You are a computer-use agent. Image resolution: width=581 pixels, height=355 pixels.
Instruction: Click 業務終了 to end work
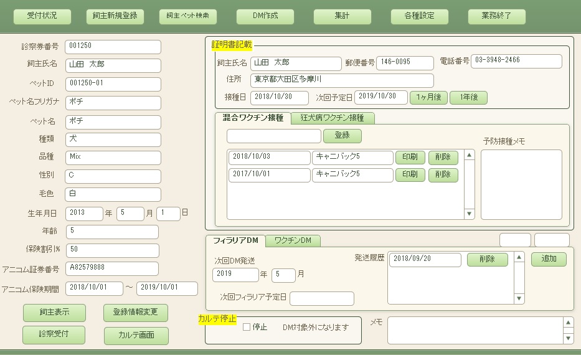tap(497, 16)
